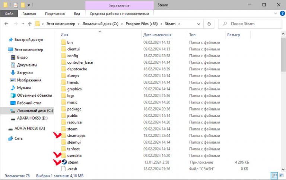Select Сеть in the navigation pane
The image size is (286, 180).
[x=18, y=139]
